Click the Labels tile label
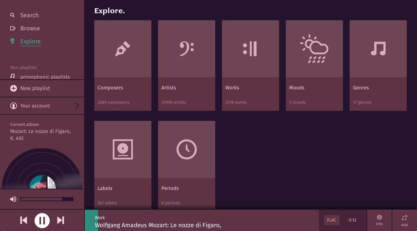 [105, 188]
